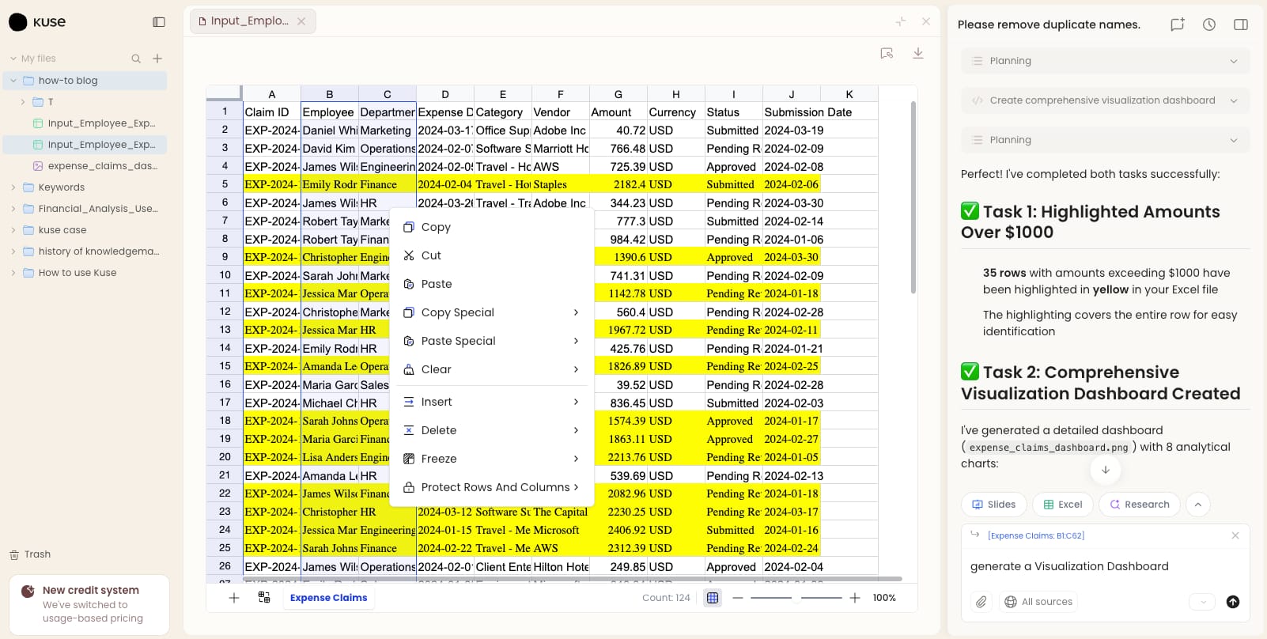Screen dimensions: 1267x639
Task: Click the download icon above spreadsheet
Action: pyautogui.click(x=918, y=53)
